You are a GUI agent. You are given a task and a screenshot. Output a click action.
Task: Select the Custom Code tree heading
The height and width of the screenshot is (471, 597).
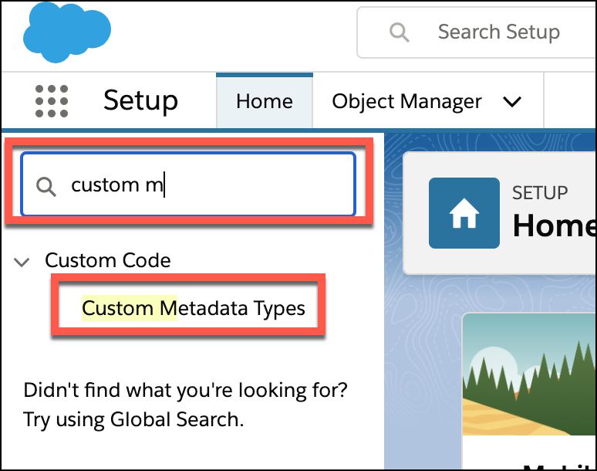(x=108, y=261)
